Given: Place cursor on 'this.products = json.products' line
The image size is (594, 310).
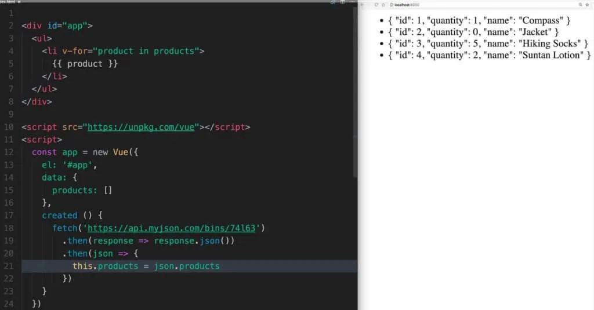Looking at the screenshot, I should pos(146,266).
